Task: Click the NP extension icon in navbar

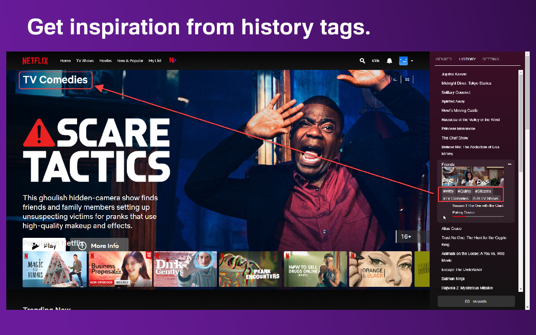Action: (173, 60)
